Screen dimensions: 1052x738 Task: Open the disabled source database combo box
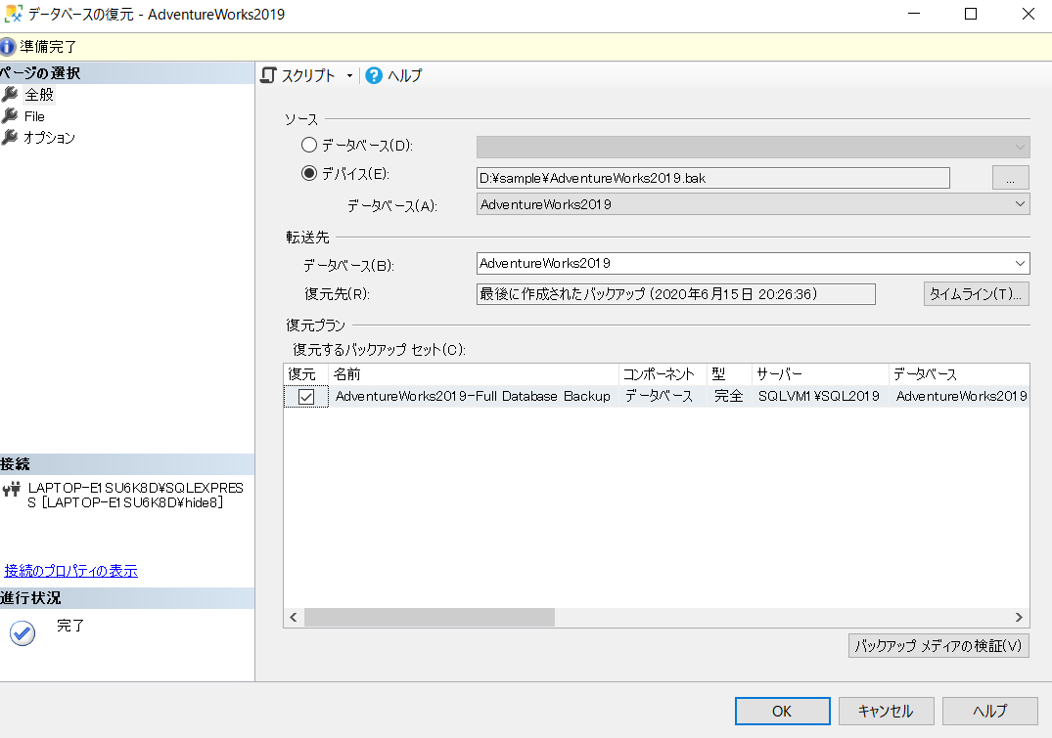(x=753, y=147)
